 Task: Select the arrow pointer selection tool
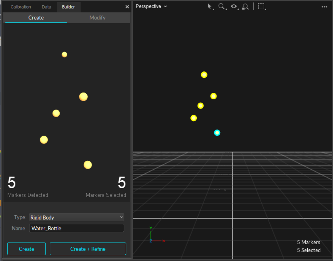tap(209, 6)
